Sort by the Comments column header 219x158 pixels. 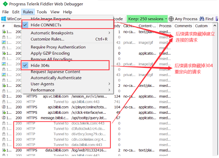coord(183,26)
